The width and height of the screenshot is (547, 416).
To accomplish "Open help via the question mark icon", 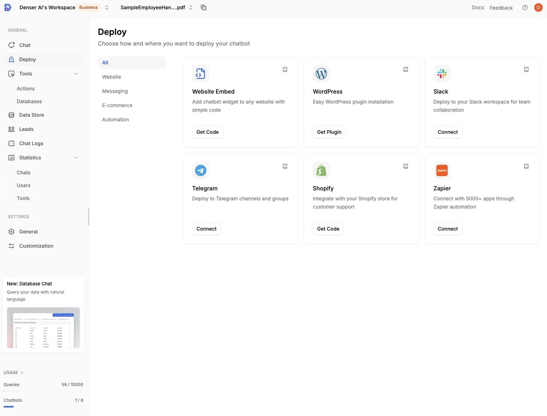I will [525, 7].
